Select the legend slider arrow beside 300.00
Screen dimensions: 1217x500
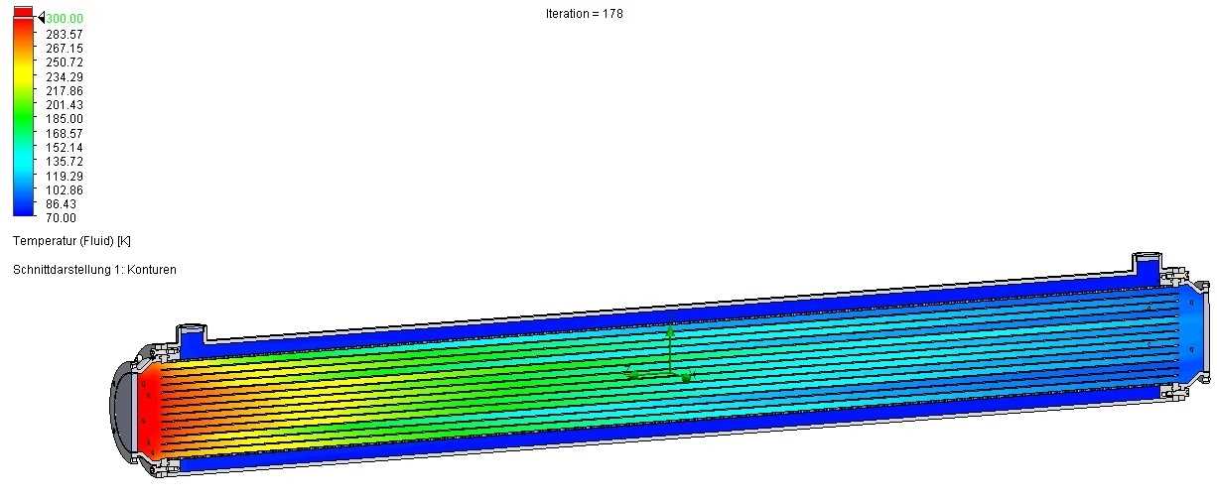[41, 17]
